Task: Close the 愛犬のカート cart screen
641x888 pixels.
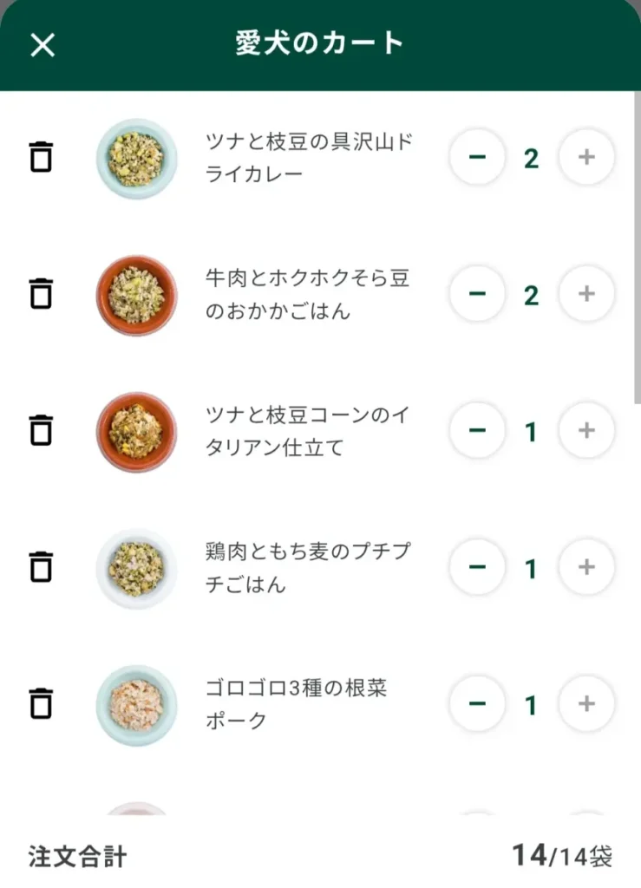Action: pyautogui.click(x=43, y=45)
